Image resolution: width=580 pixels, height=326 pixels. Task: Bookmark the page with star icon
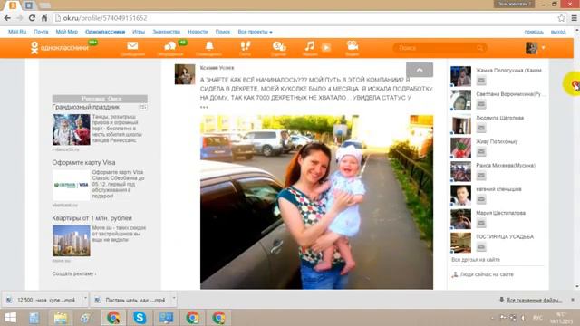click(x=561, y=18)
